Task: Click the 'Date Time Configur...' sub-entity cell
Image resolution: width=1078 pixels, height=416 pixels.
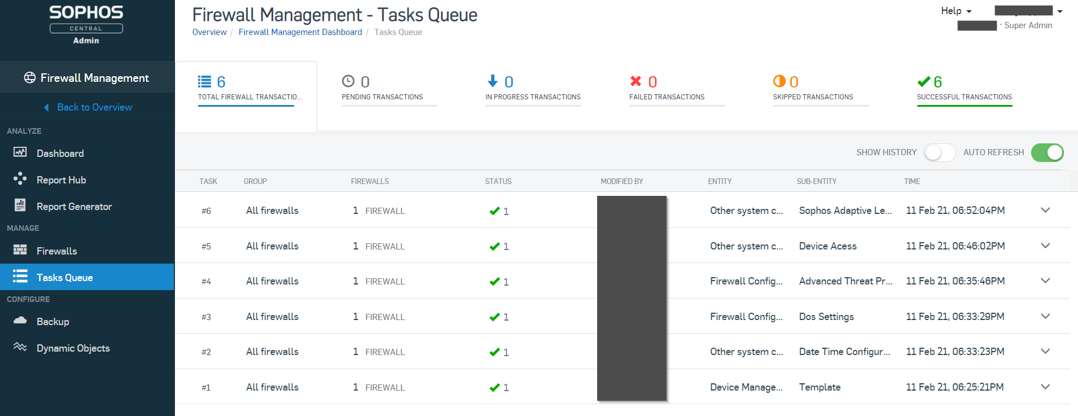Action: point(844,352)
